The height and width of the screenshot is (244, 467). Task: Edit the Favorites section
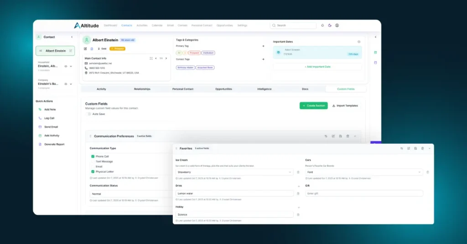[409, 148]
